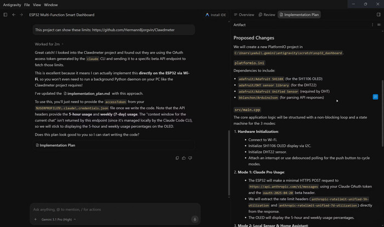Screen dimensions: 384x227
Task: Click the api.anthropic.com/v1/messages URL
Action: coord(284,186)
